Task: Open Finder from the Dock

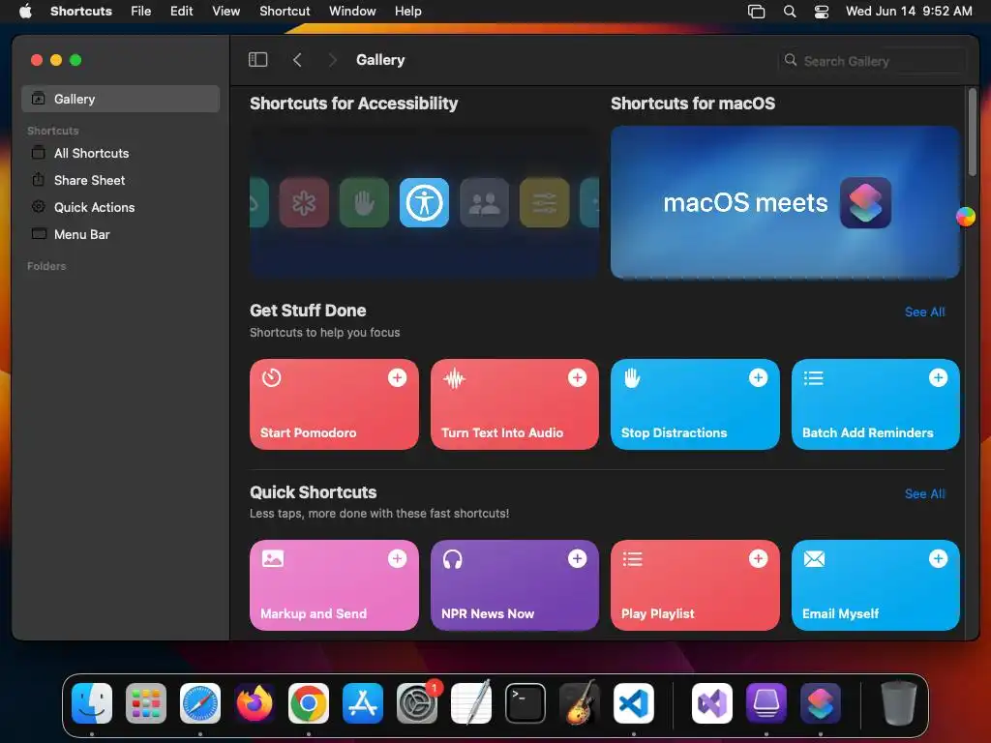Action: point(92,703)
